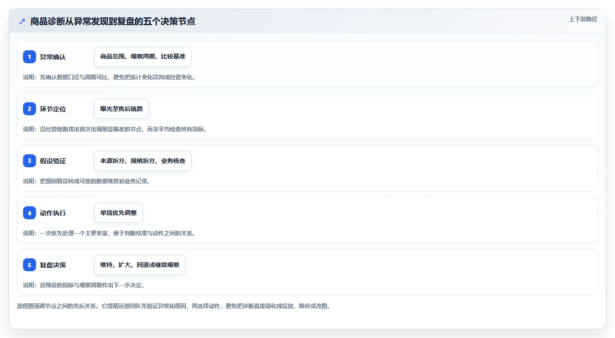Click the 上下游路径 label in the header

tap(583, 19)
